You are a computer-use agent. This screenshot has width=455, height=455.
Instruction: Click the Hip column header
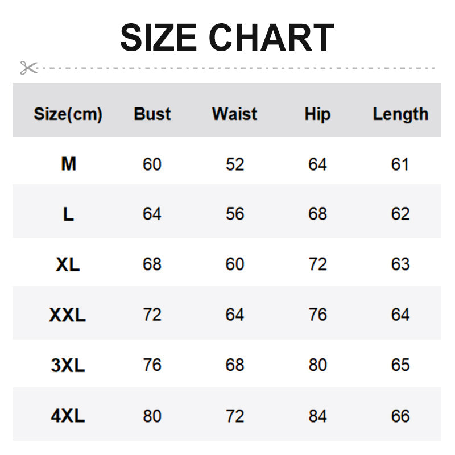317,114
